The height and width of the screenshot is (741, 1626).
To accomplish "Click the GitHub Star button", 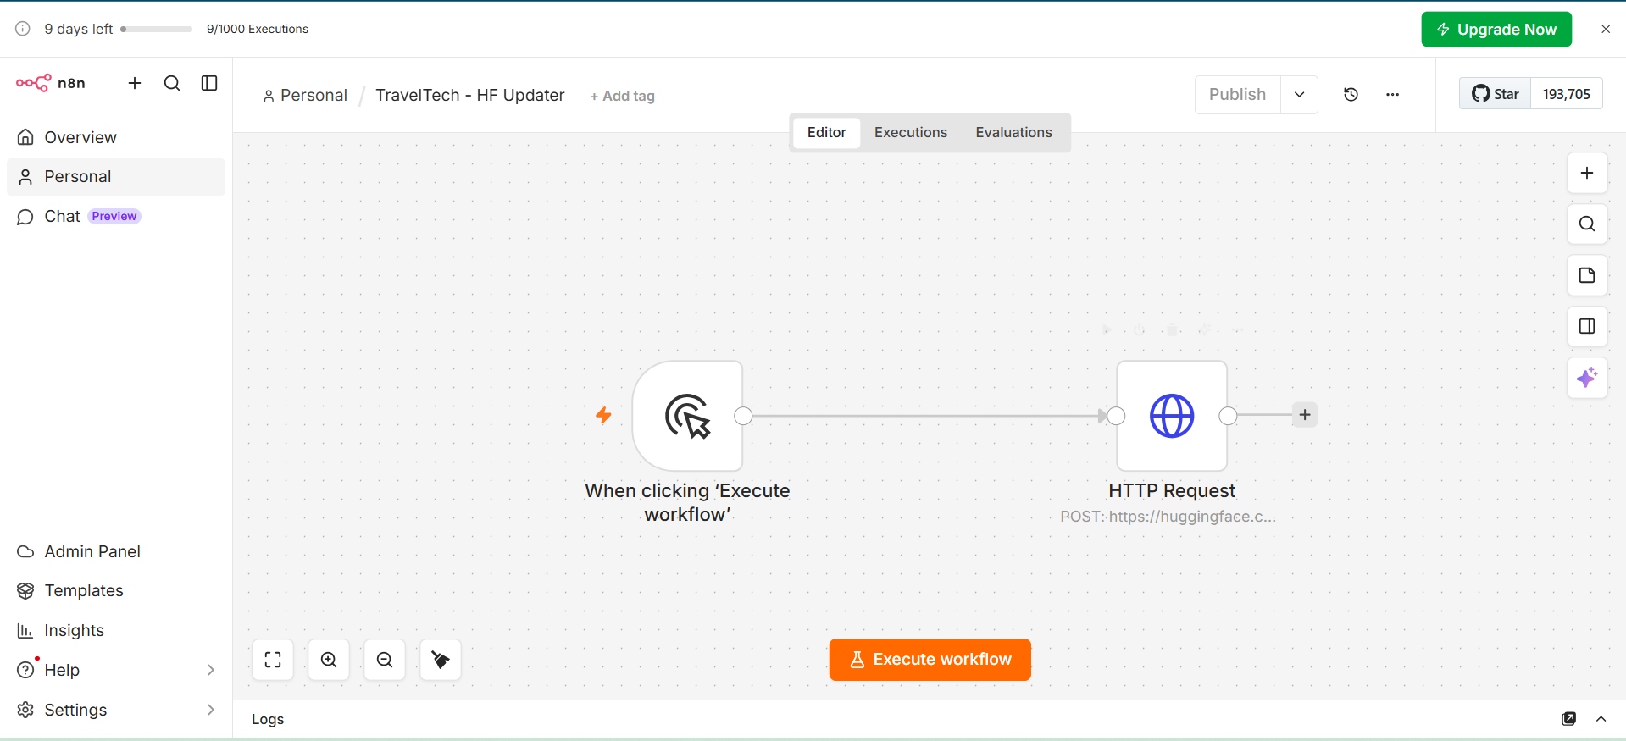I will click(1496, 94).
